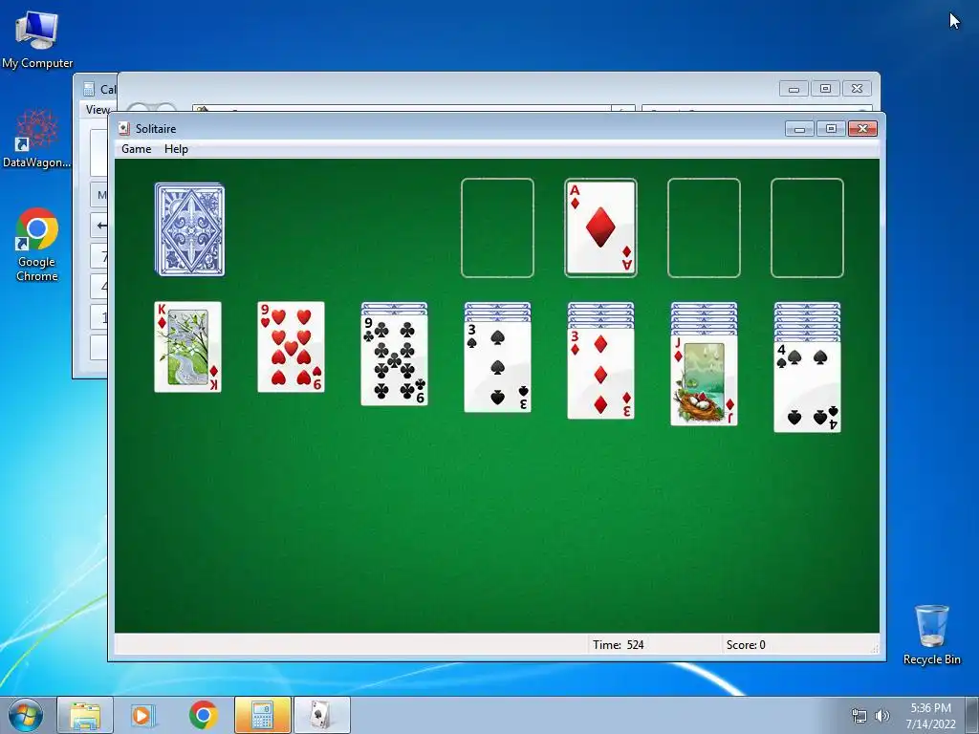This screenshot has width=979, height=734.
Task: Open the Windows Start menu
Action: click(x=26, y=715)
